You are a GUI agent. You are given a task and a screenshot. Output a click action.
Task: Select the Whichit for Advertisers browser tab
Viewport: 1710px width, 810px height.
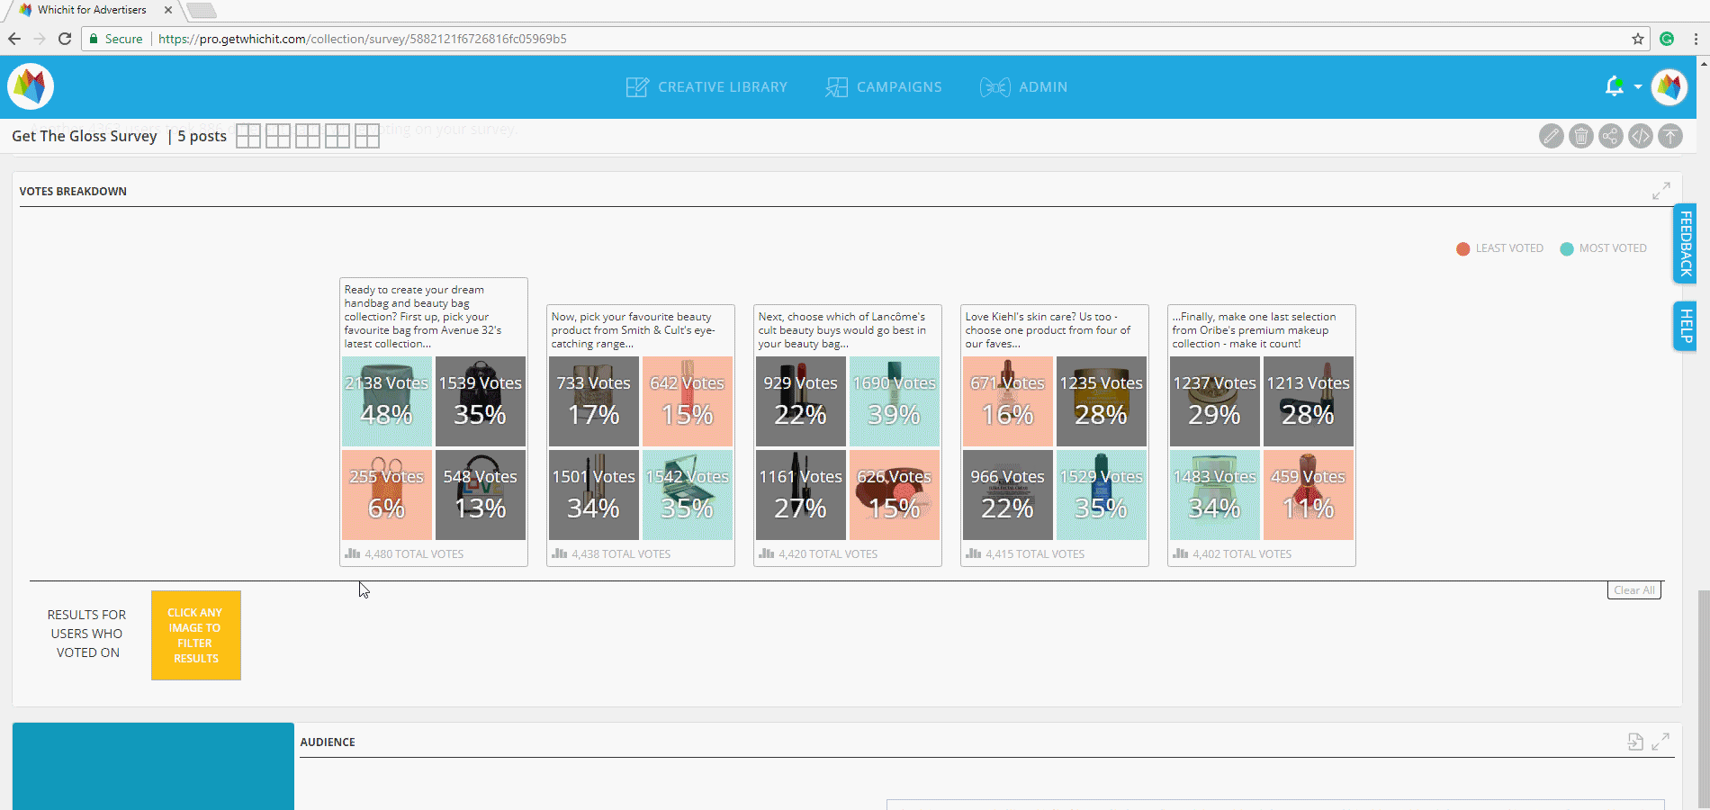click(x=92, y=10)
